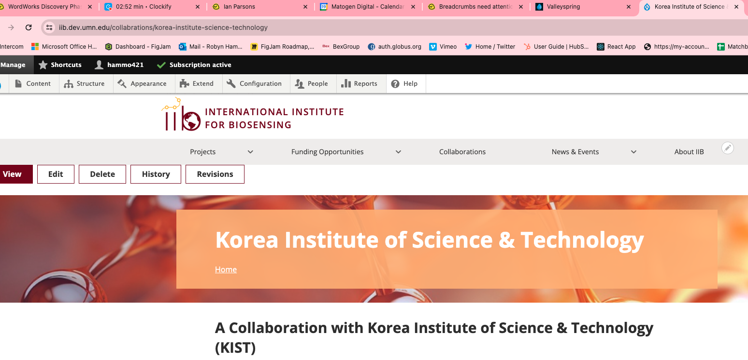Open the Dashboard - FigJam bookmark
This screenshot has height=360, width=748.
pyautogui.click(x=138, y=47)
